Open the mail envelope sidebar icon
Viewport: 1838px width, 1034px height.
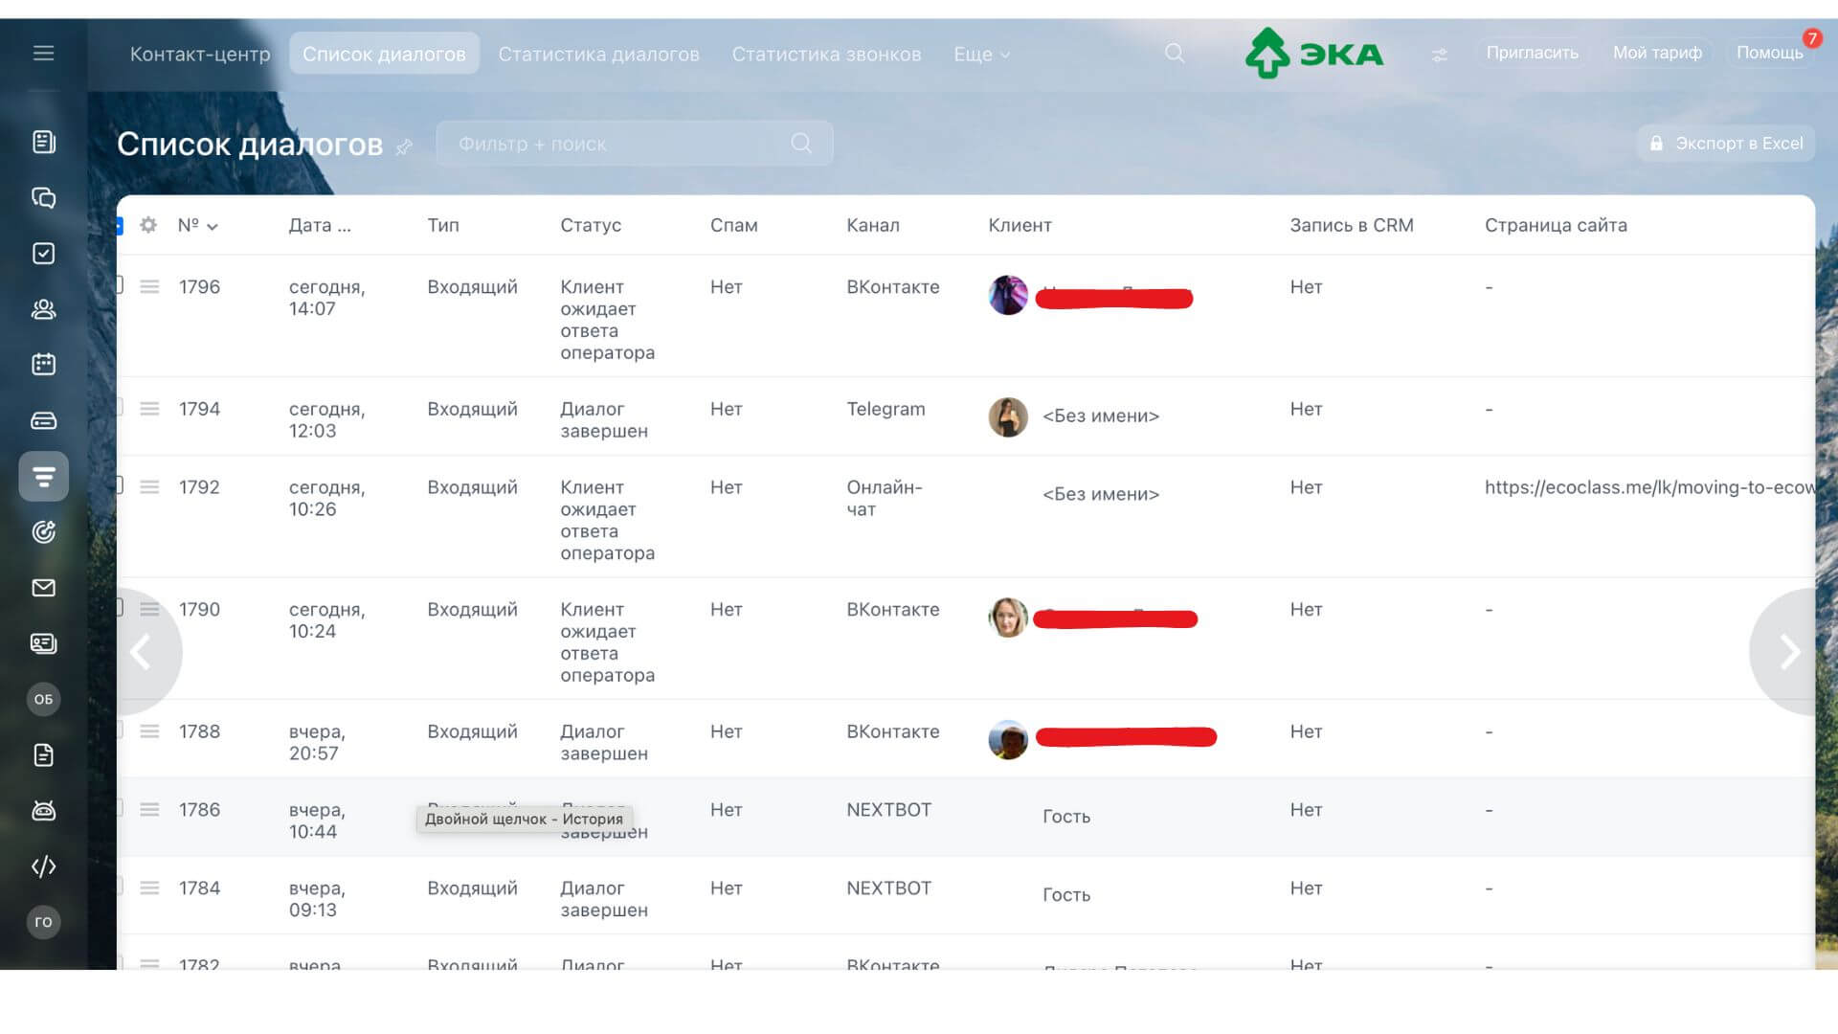(43, 588)
